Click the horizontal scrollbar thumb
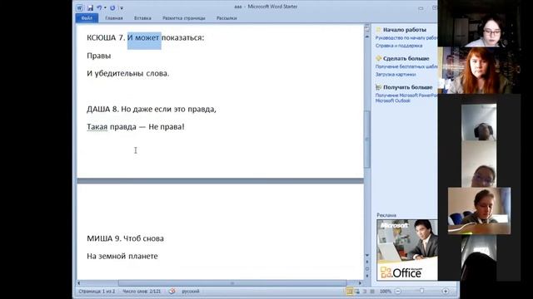Viewport: 533px width, 299px height. click(232, 283)
